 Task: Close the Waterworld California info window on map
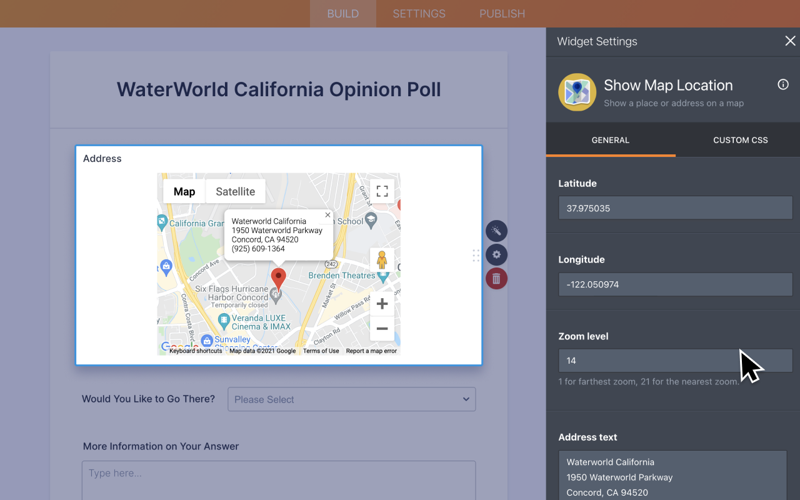click(327, 215)
